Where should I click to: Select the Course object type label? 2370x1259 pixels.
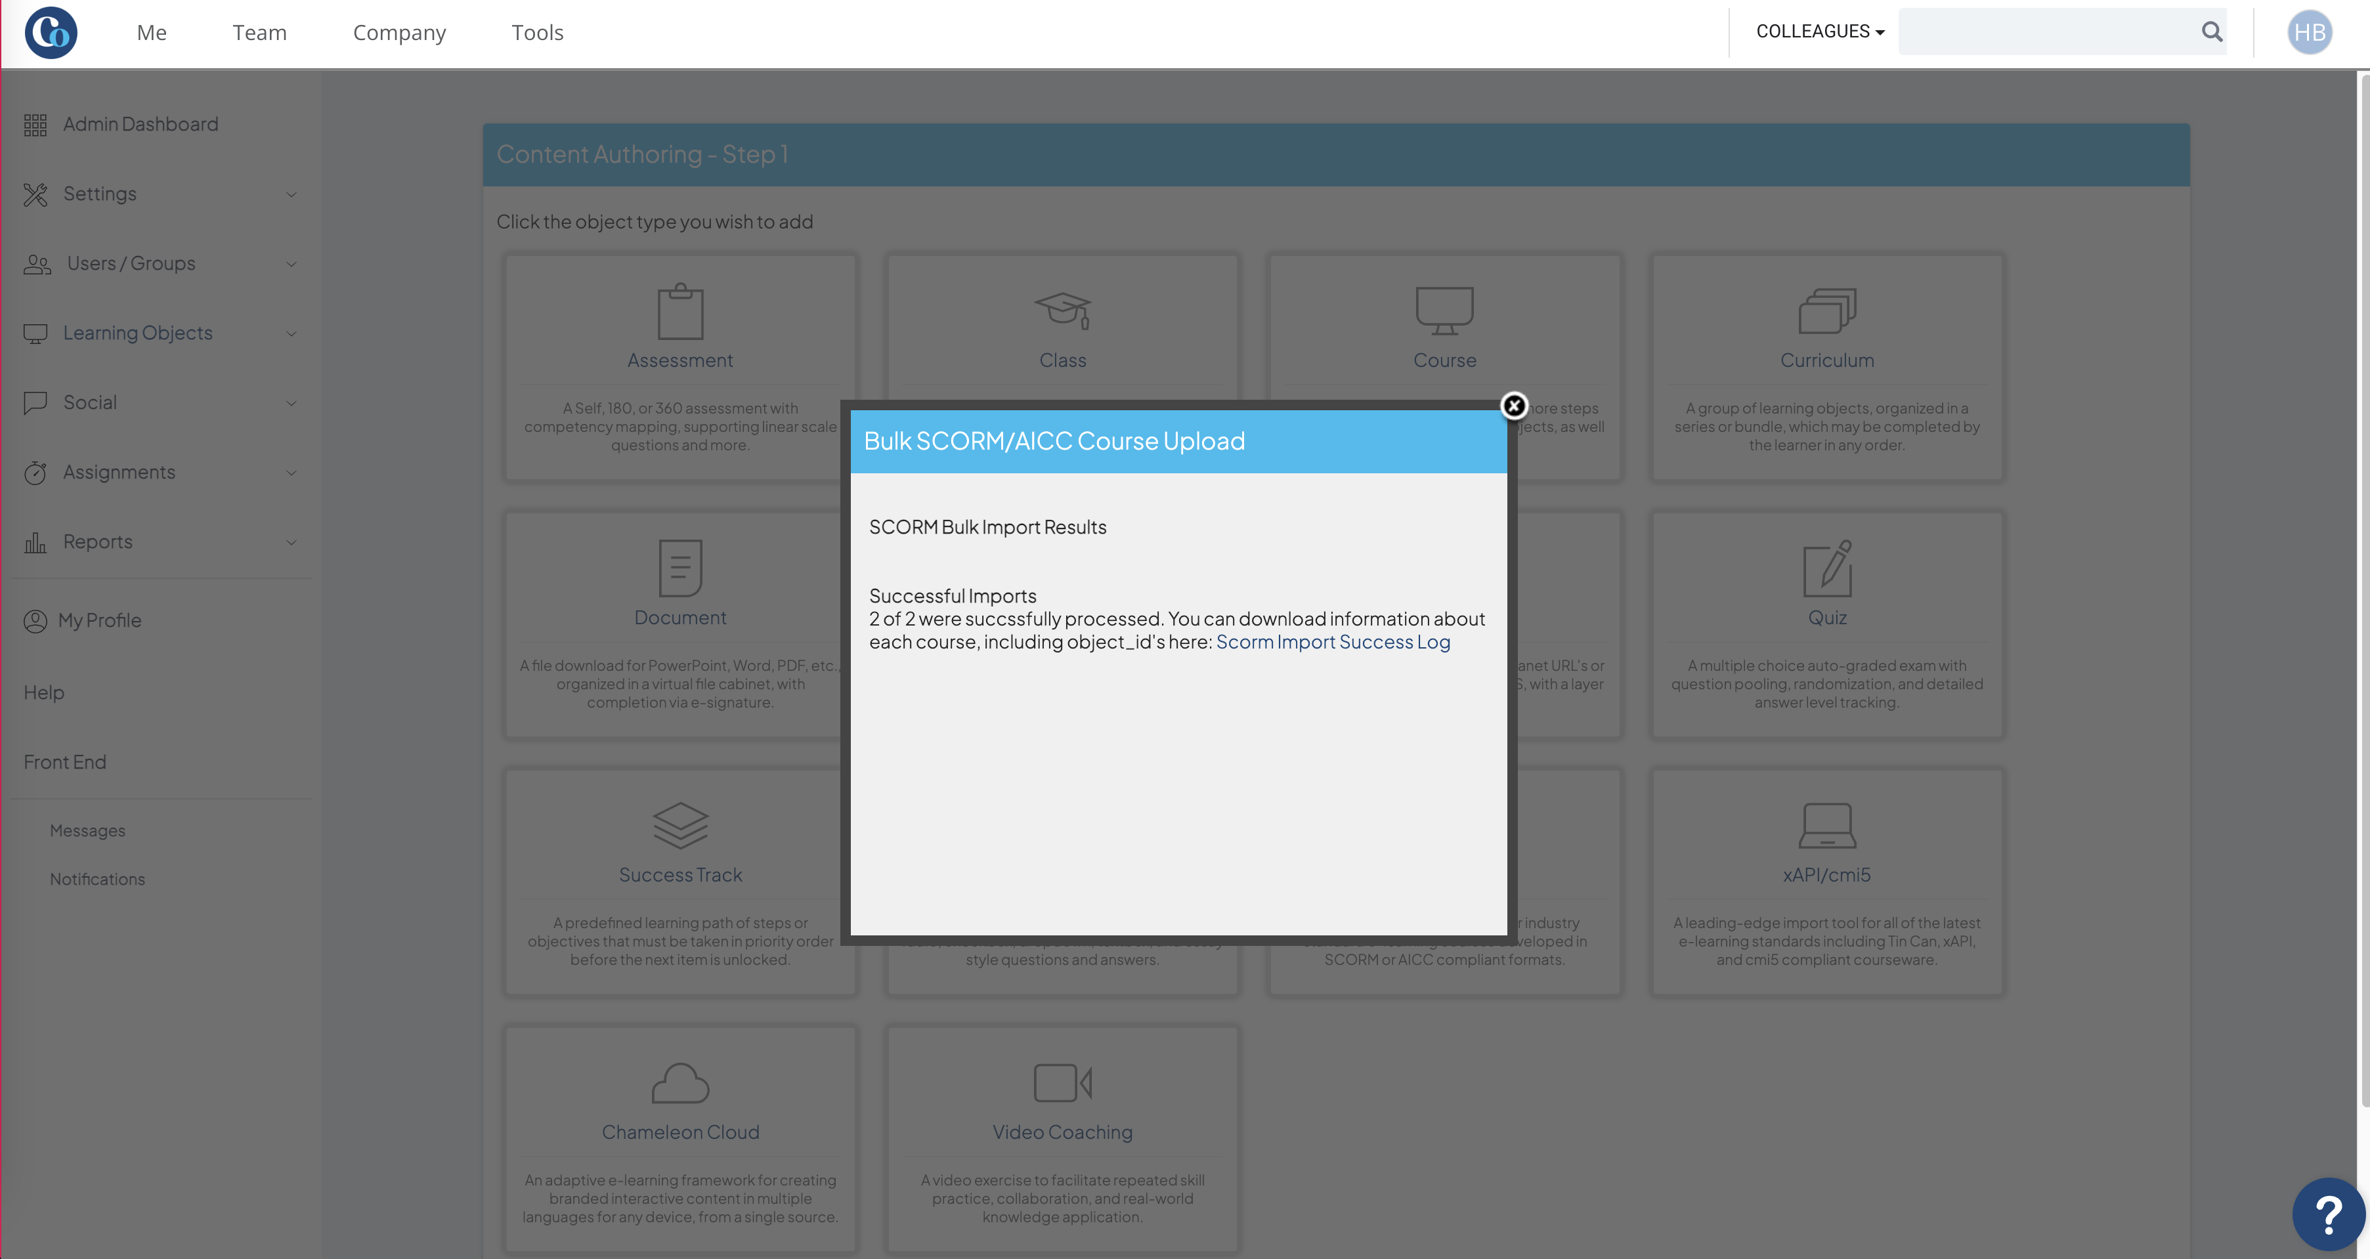point(1444,360)
